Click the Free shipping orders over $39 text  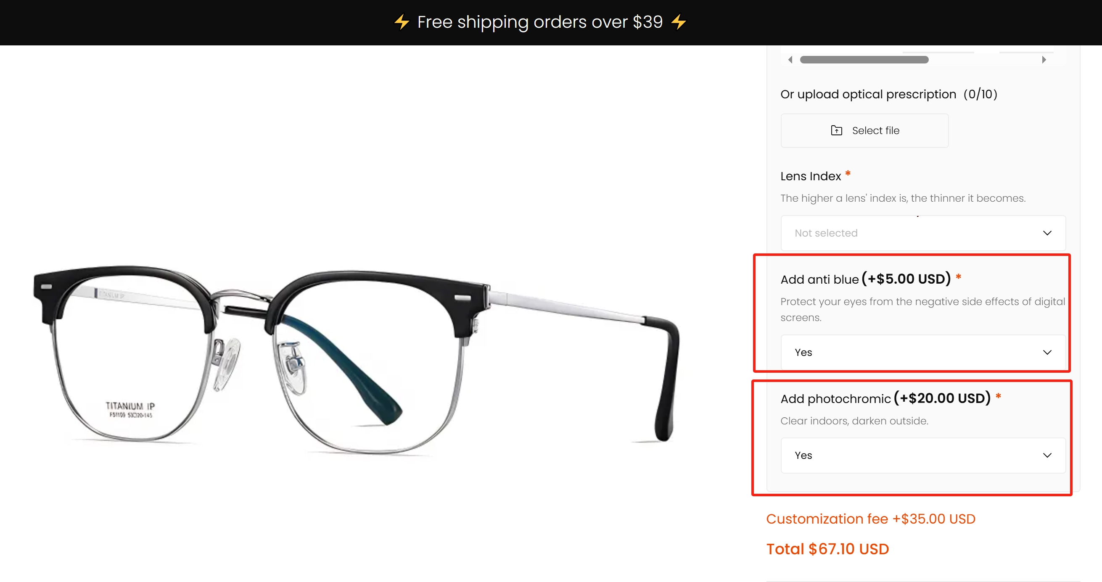540,22
